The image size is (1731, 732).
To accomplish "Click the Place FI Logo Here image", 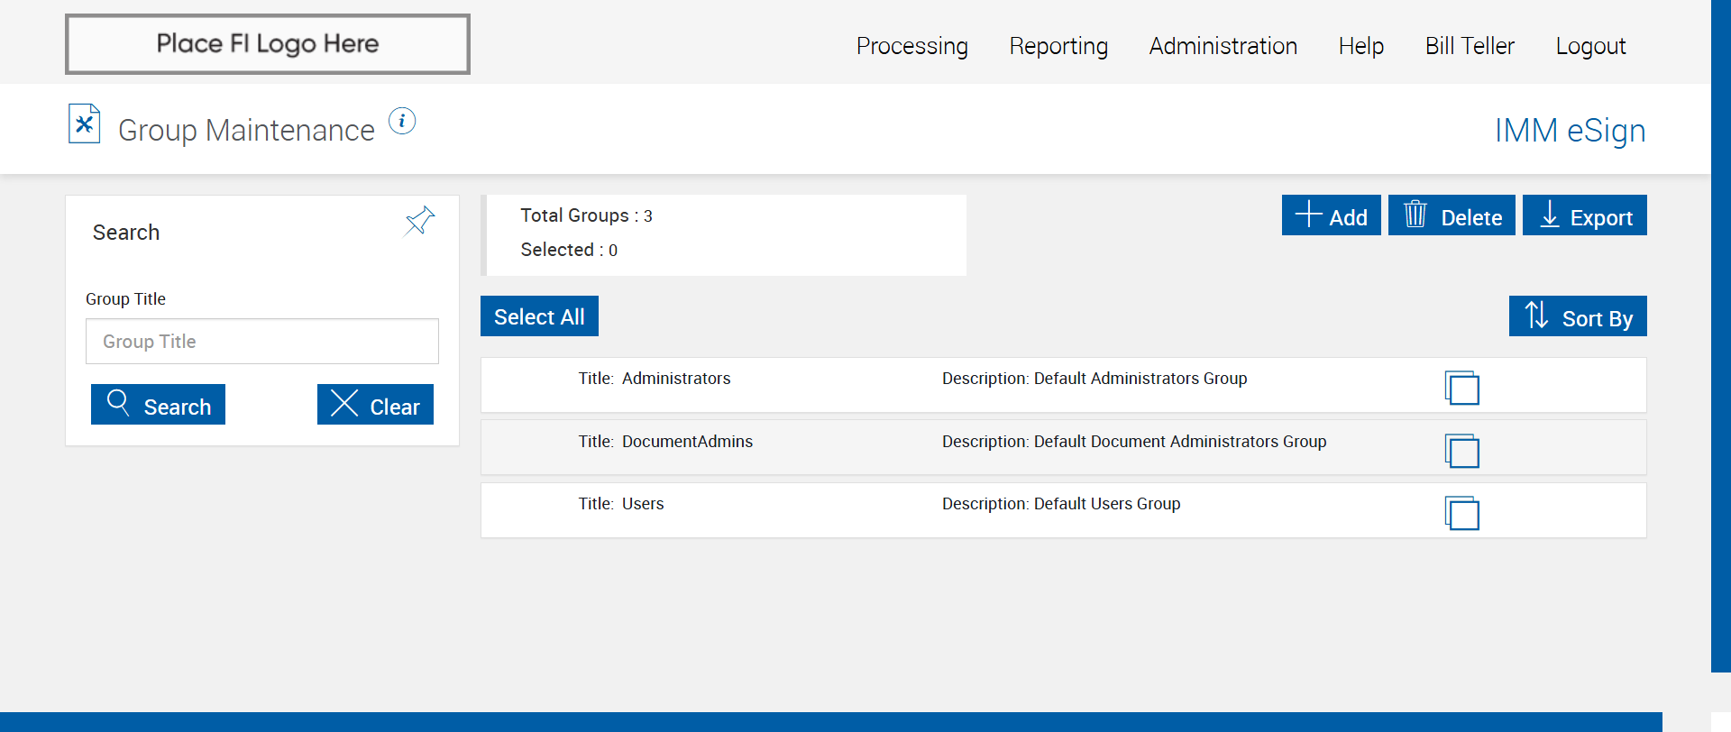I will tap(268, 44).
